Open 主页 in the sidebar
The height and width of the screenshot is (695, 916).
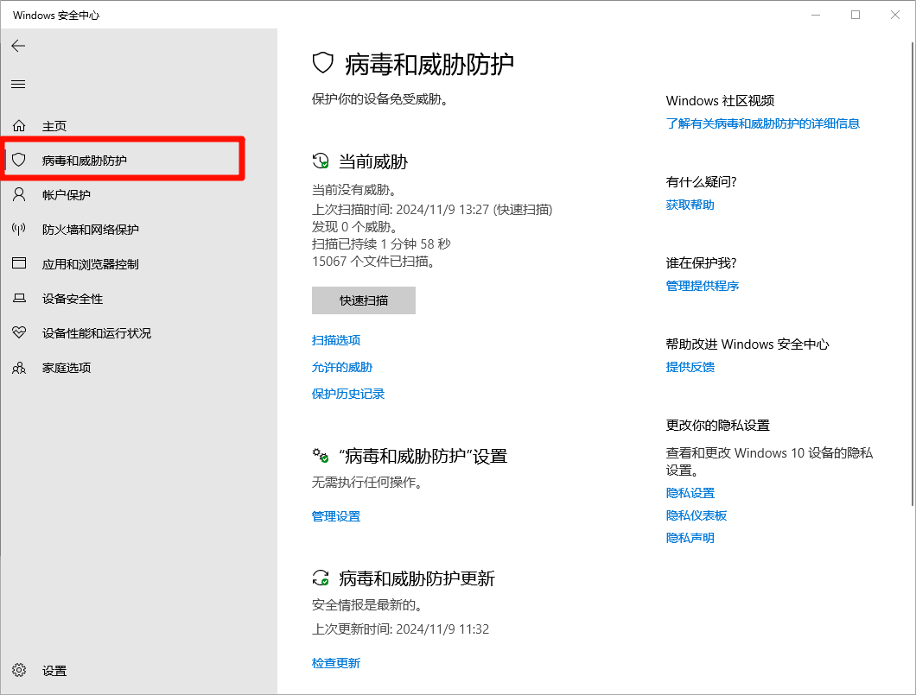(x=54, y=126)
